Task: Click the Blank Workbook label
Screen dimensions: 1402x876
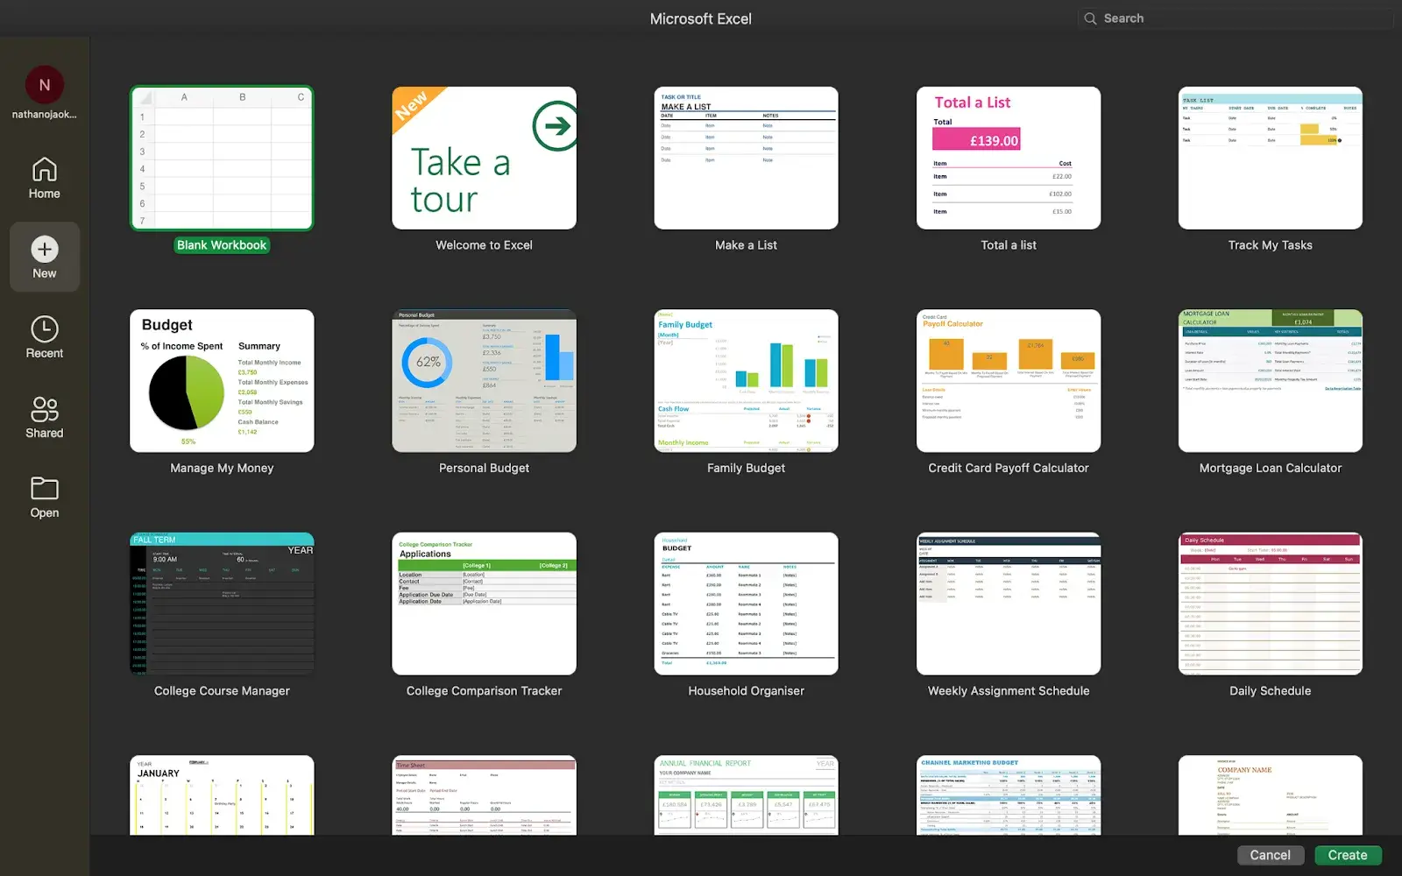Action: click(222, 245)
